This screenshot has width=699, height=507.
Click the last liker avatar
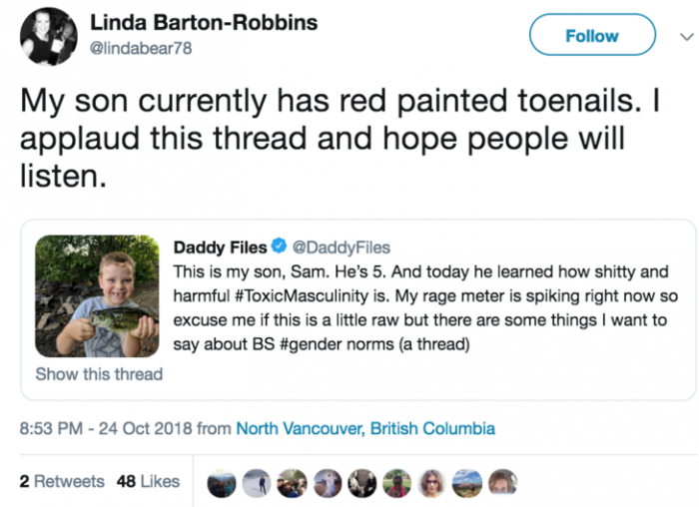pos(503,483)
